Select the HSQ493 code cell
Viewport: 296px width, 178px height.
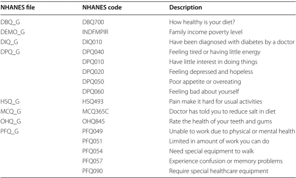tap(93, 101)
